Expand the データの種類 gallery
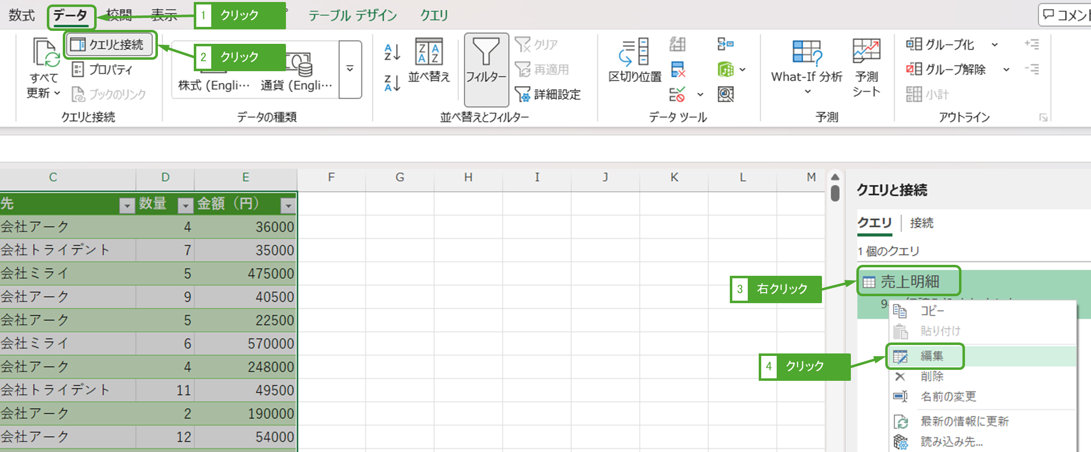Screen dimensions: 1091x452 click(x=350, y=69)
